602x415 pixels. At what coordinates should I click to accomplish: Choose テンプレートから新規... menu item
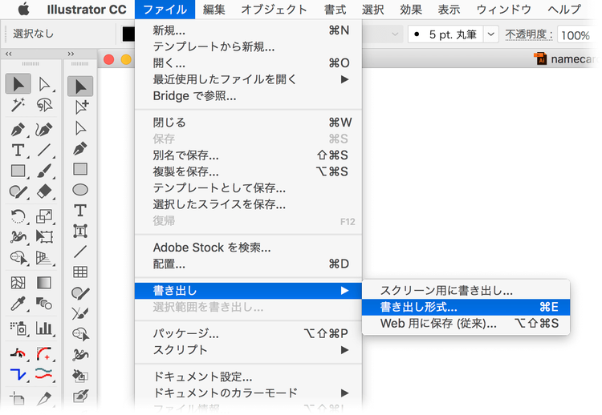pos(248,46)
